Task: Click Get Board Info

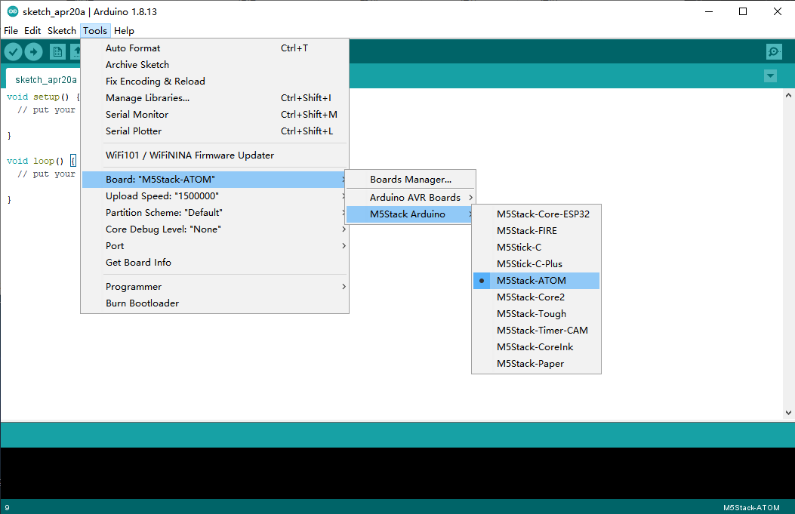Action: click(215, 263)
